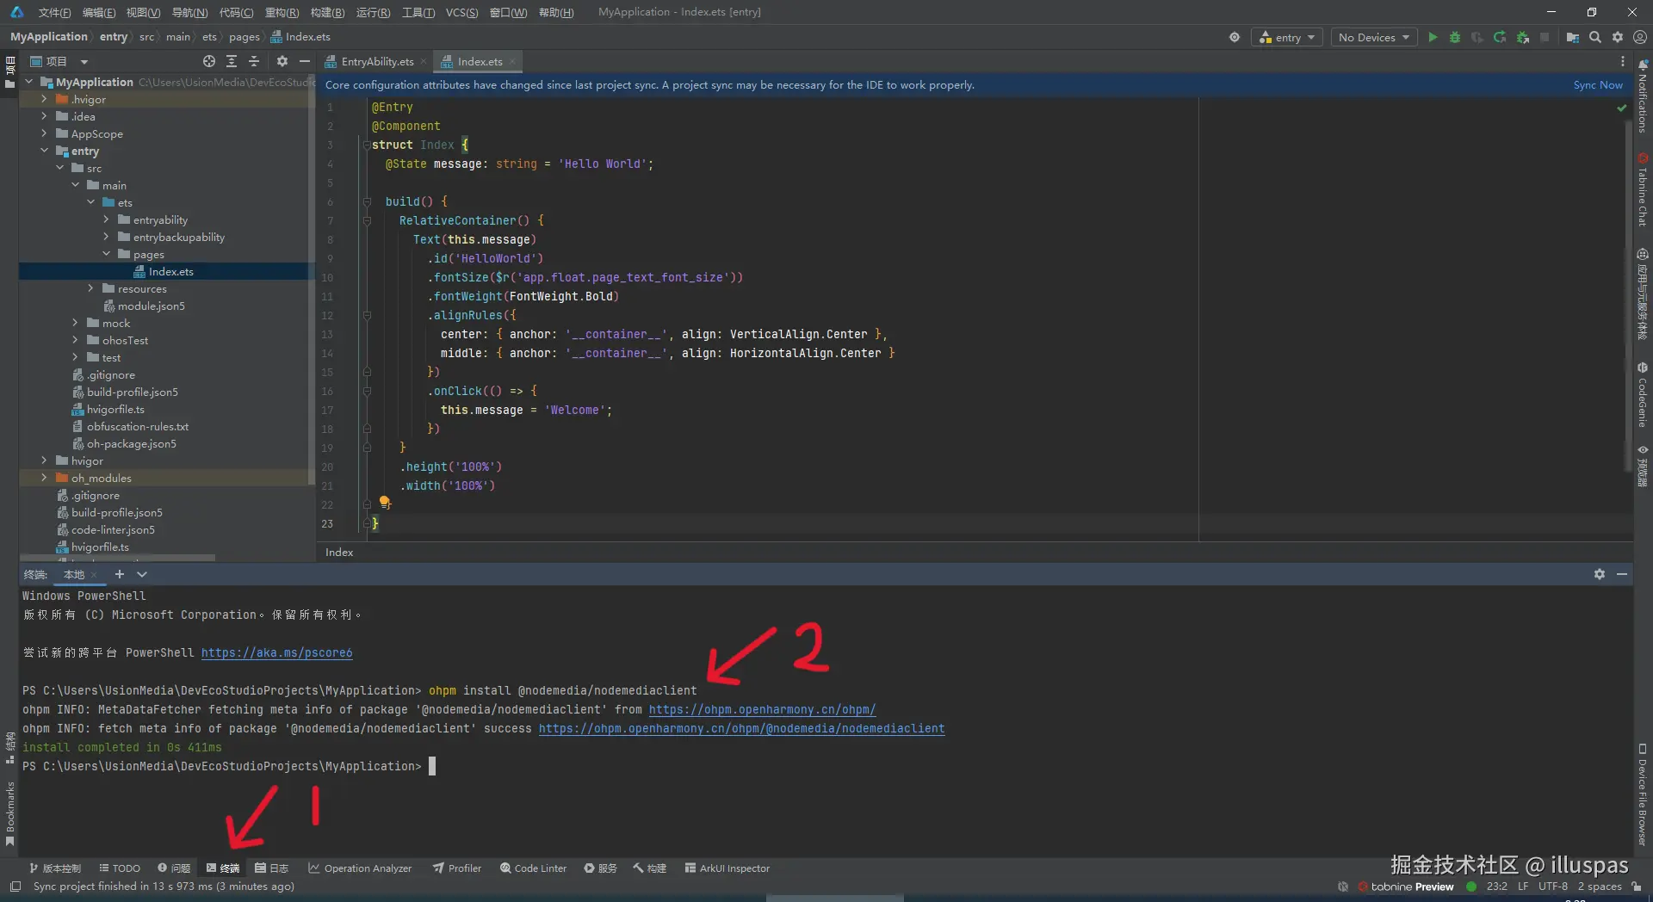Run the app with green play button

coord(1433,37)
